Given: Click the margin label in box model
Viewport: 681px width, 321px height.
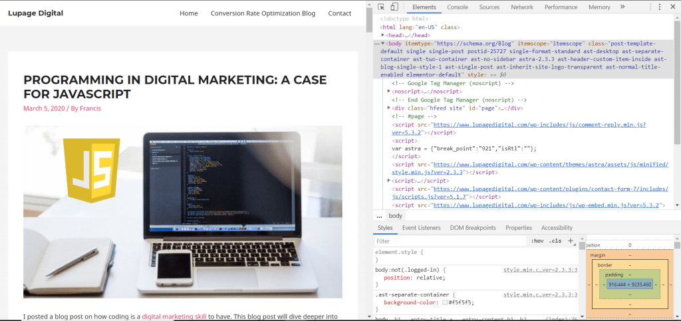Looking at the screenshot, I should click(x=598, y=255).
